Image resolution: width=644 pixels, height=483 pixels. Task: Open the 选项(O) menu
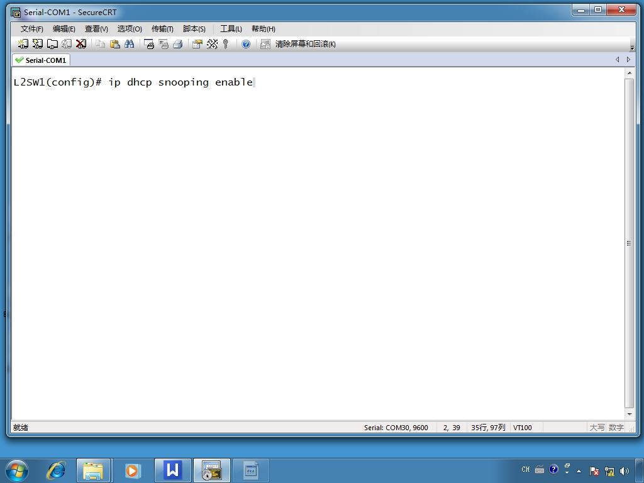click(130, 29)
